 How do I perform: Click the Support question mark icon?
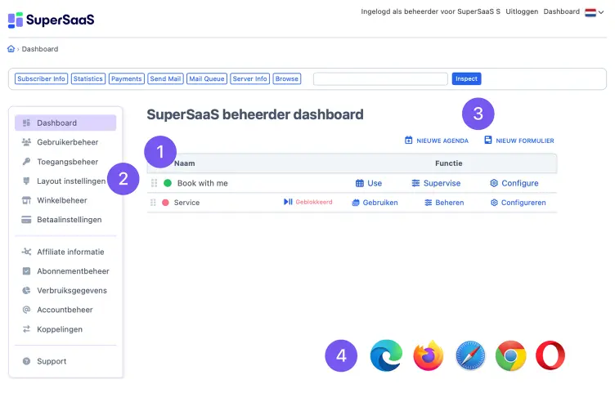point(26,361)
